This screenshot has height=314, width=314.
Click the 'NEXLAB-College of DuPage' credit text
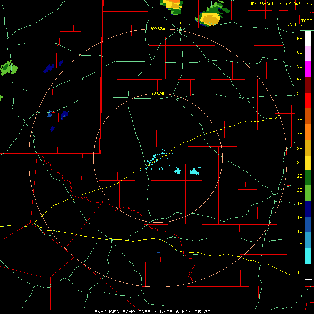[x=278, y=4]
